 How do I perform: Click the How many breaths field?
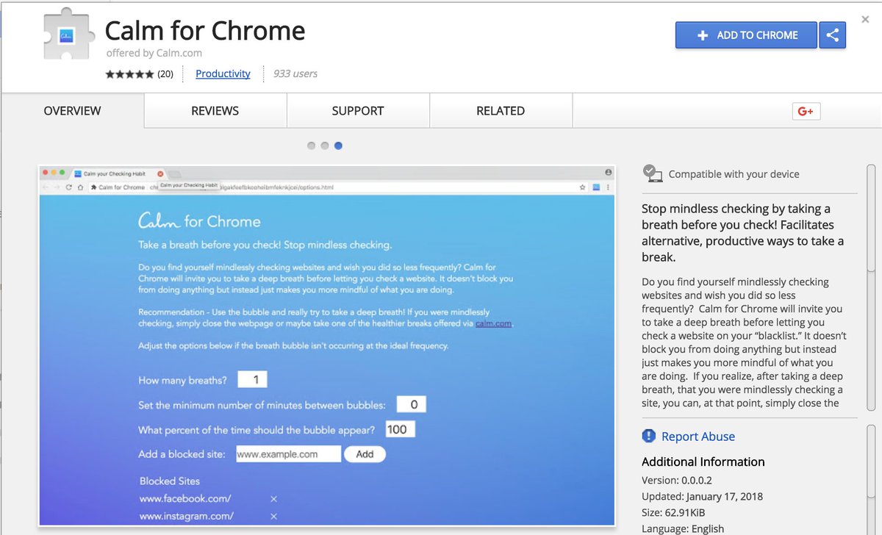252,380
